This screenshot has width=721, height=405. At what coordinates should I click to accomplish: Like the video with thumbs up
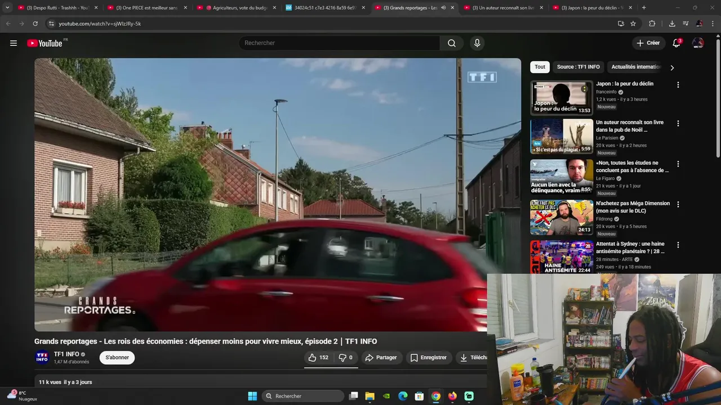click(x=318, y=358)
